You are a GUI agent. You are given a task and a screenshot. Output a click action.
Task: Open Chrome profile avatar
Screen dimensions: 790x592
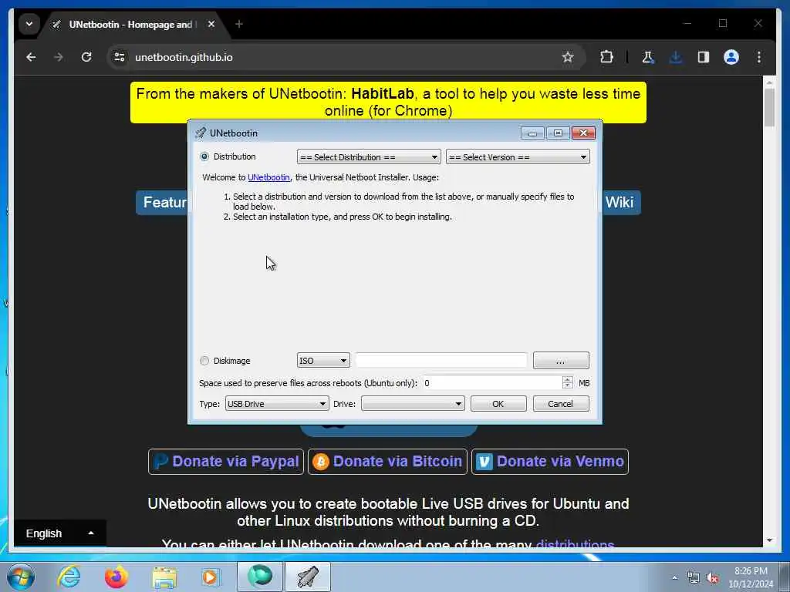pos(731,57)
